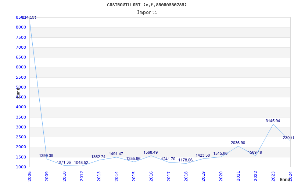
Task: Click the 8342.61 data label for 2006
Action: point(29,17)
